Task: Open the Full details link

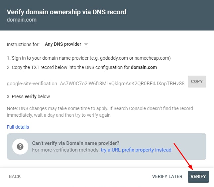Action: coord(18,127)
